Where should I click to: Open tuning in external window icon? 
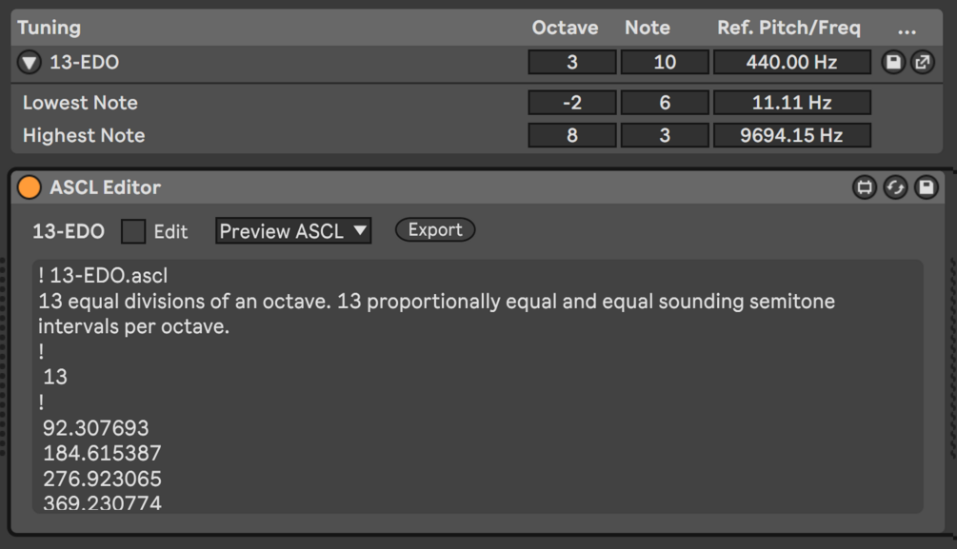click(x=922, y=62)
